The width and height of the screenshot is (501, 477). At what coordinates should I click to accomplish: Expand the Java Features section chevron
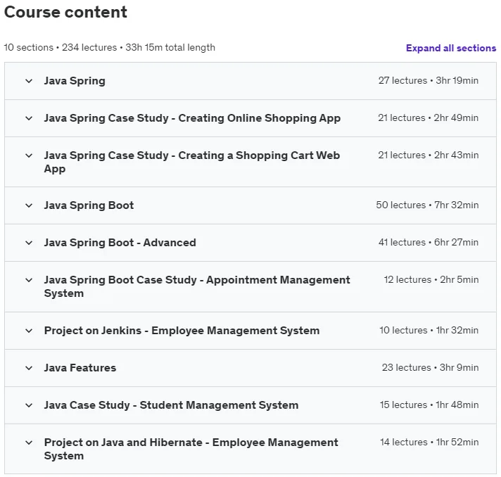29,368
